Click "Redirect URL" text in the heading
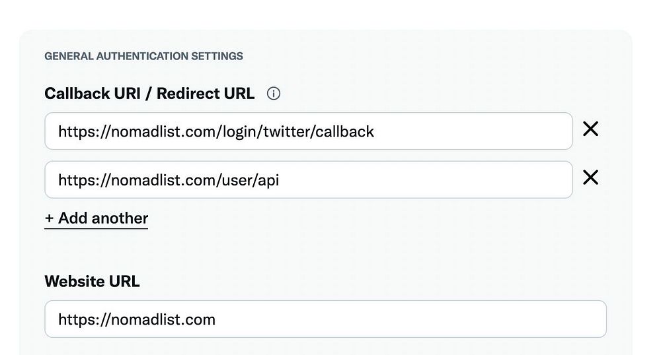This screenshot has height=355, width=661. (x=206, y=94)
